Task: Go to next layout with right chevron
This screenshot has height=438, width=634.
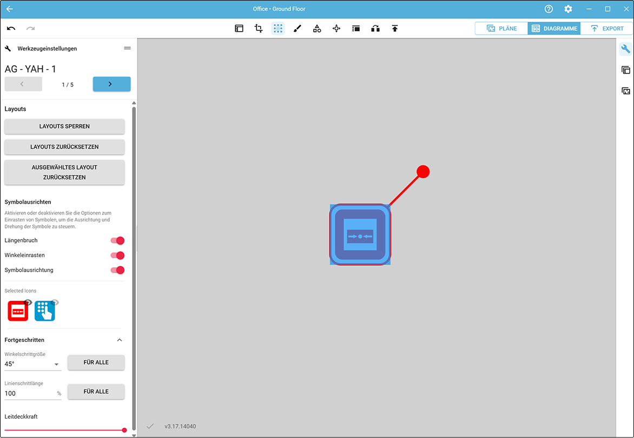Action: 111,84
